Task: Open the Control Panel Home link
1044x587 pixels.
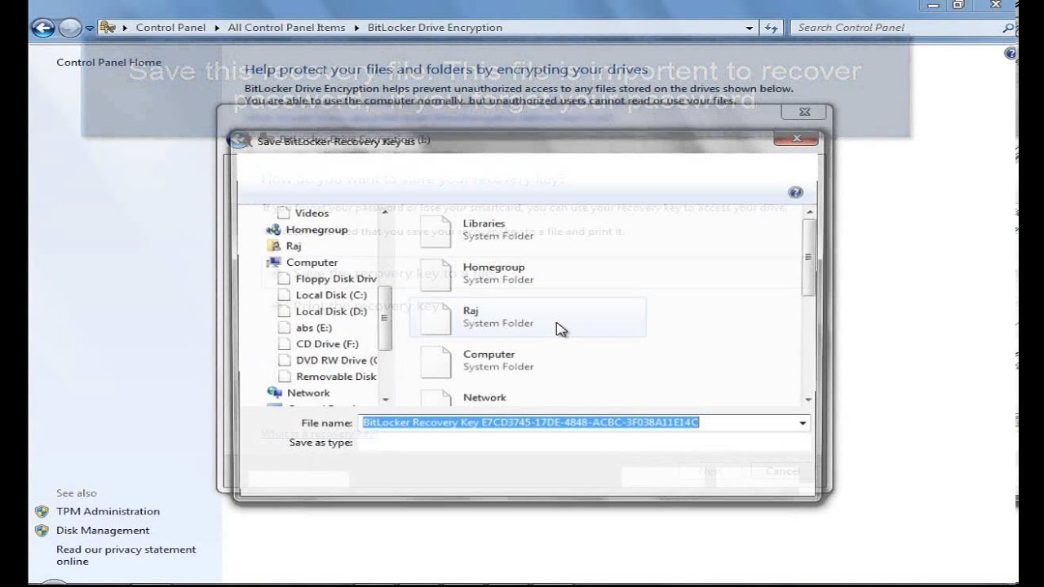Action: click(x=108, y=62)
